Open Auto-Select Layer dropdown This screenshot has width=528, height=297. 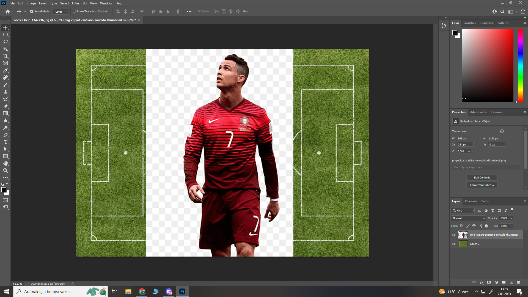(61, 12)
